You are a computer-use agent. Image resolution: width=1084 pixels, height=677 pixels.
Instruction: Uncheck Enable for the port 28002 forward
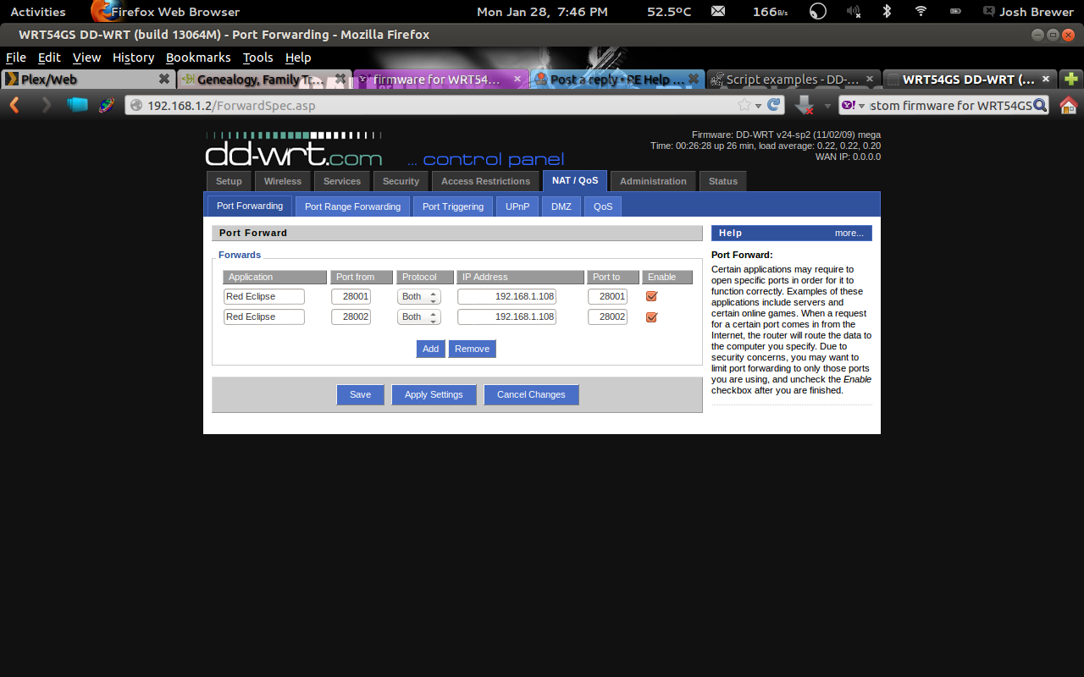pyautogui.click(x=651, y=317)
